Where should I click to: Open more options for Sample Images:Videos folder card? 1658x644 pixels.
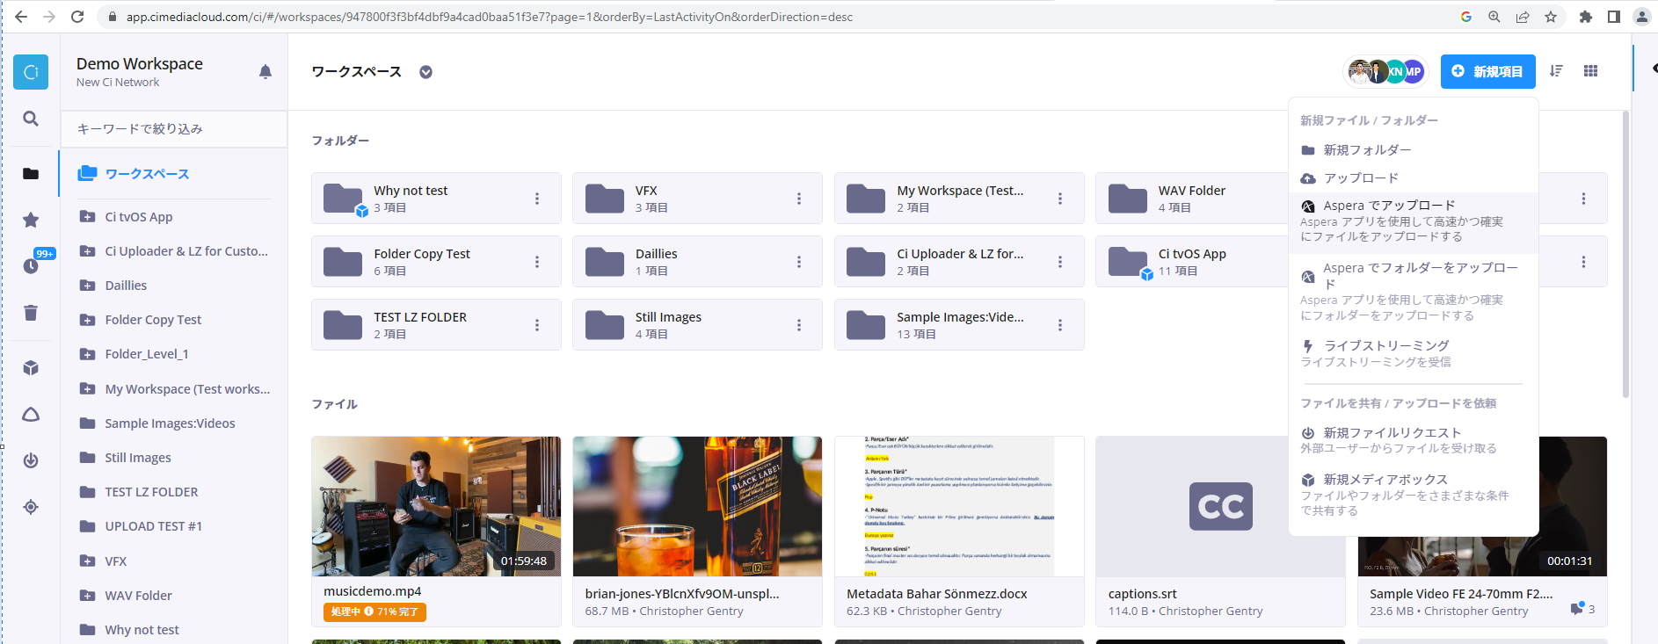1060,325
